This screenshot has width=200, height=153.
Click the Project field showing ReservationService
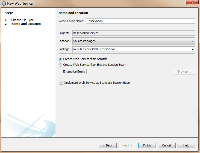coord(134,33)
